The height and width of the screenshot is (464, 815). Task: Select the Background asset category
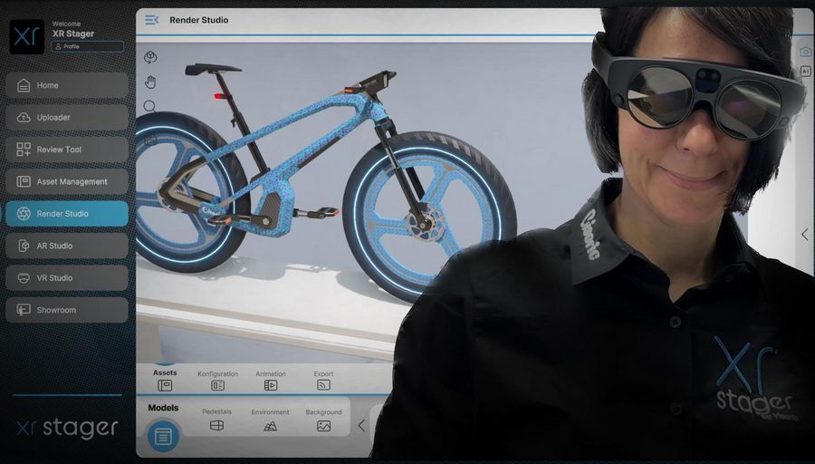tap(324, 420)
